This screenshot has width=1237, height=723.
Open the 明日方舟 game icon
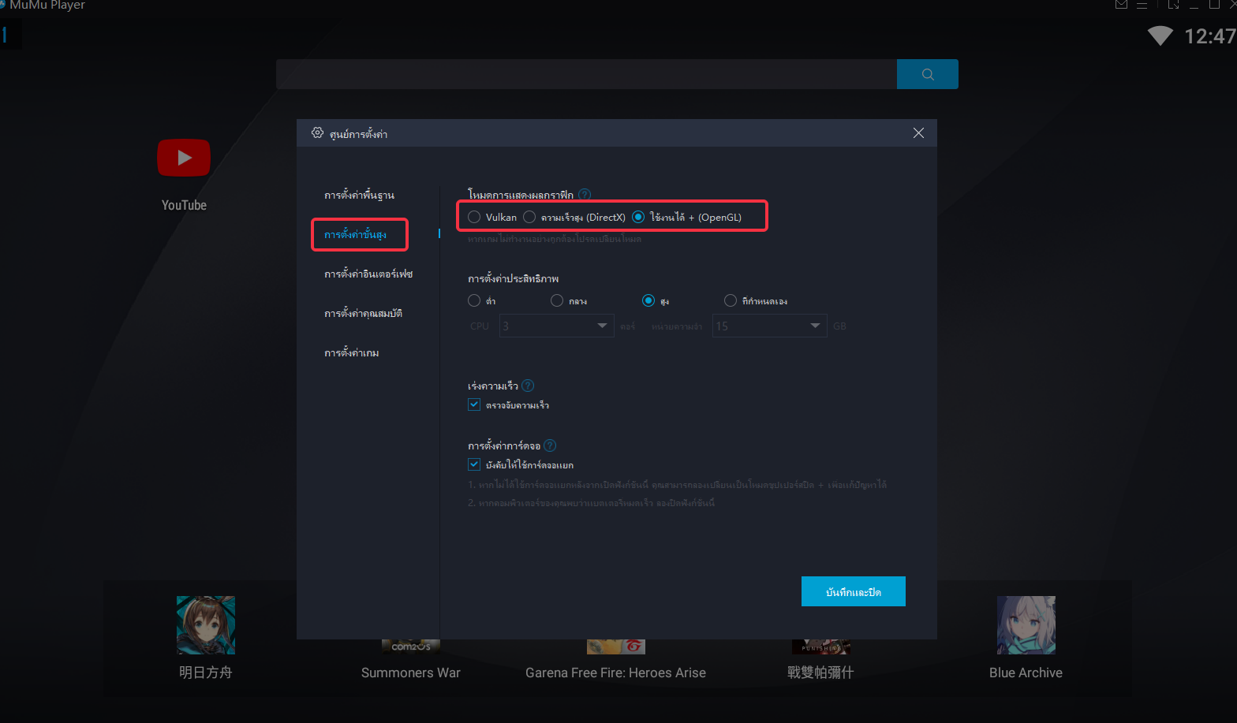(x=206, y=625)
